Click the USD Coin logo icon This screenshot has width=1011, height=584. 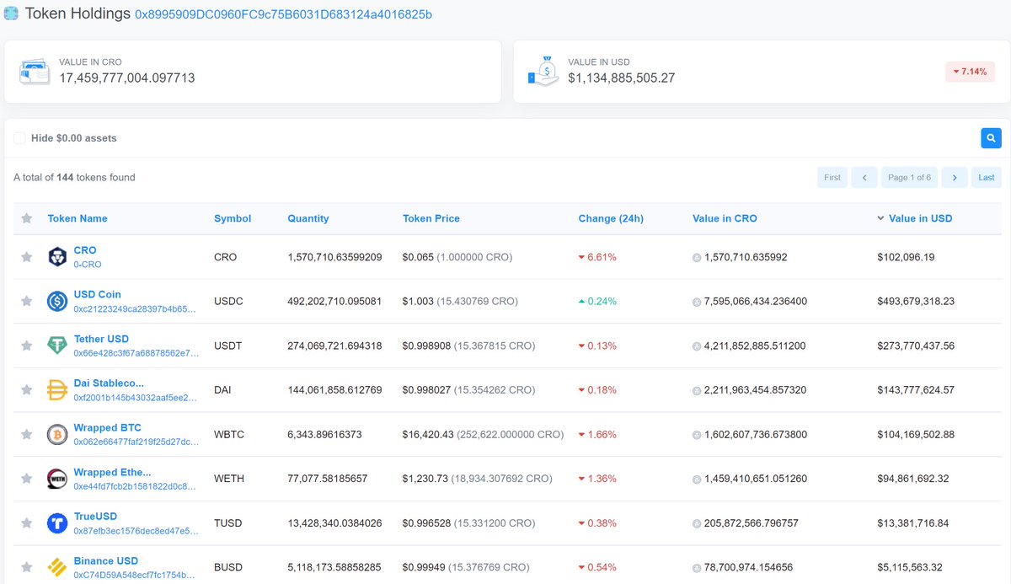[56, 300]
